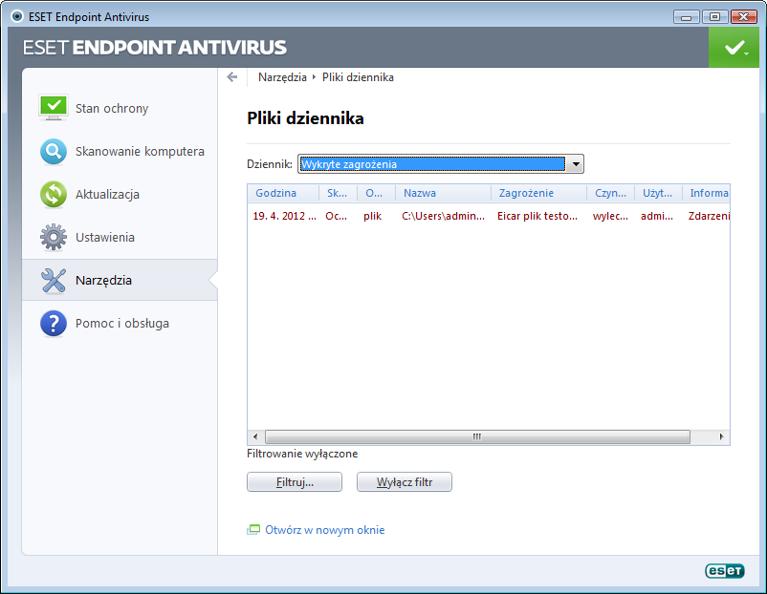
Task: Click the back arrow beside breadcrumb
Action: tap(231, 77)
